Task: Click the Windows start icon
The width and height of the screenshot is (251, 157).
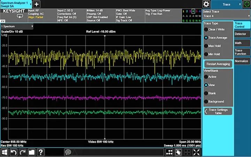Action: [x=5, y=152]
